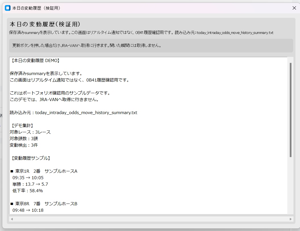Click the window title text 本日の変動履歴(検証用)

[x=36, y=8]
